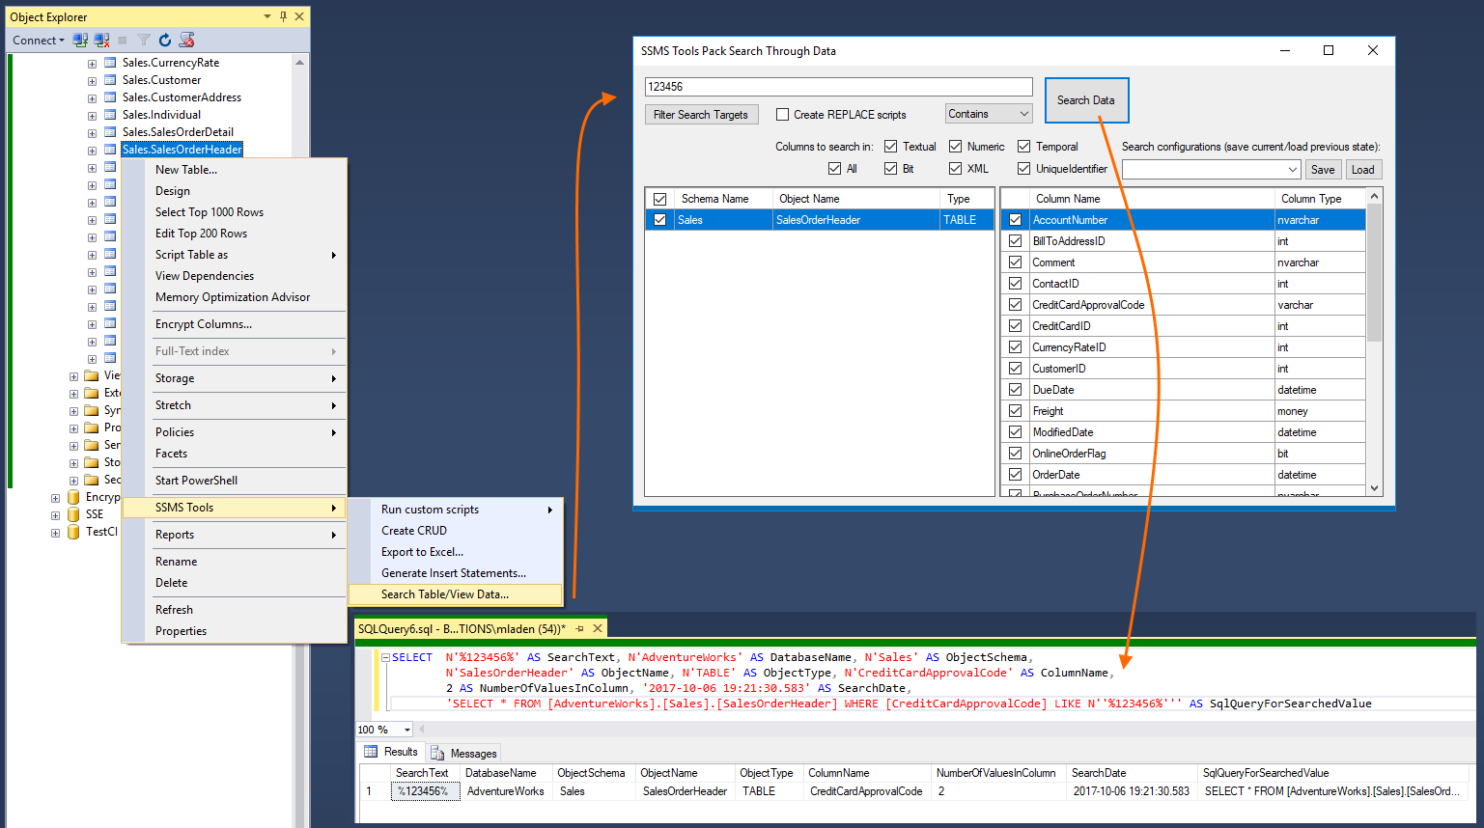Switch to the Results tab
The width and height of the screenshot is (1484, 828).
(x=392, y=752)
